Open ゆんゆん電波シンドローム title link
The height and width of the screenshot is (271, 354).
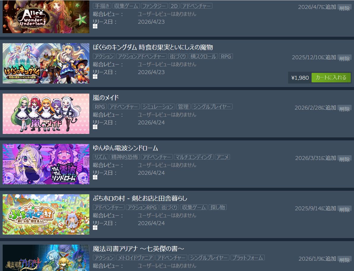tap(125, 148)
